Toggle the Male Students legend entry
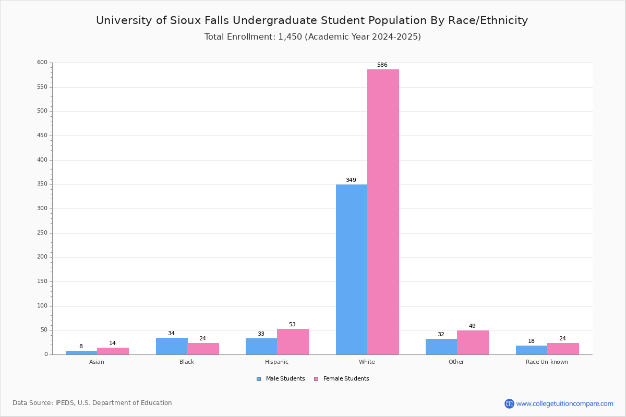The width and height of the screenshot is (626, 417). point(281,379)
